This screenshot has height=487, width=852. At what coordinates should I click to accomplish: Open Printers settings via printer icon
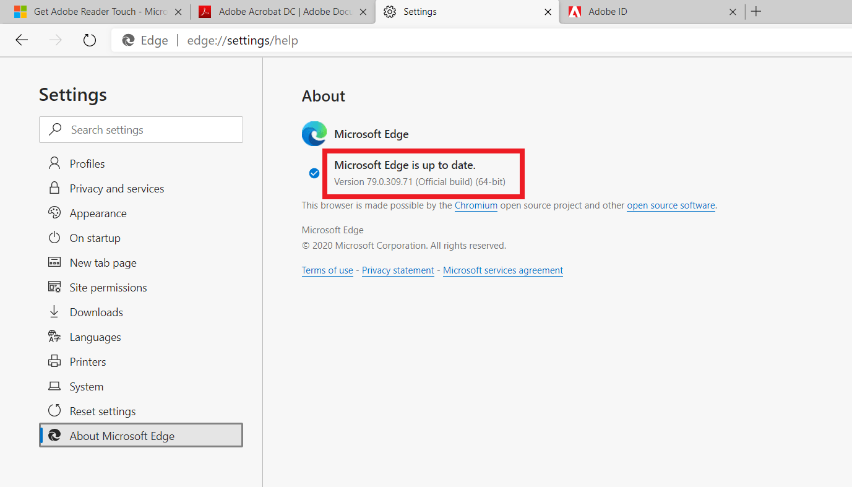(55, 361)
